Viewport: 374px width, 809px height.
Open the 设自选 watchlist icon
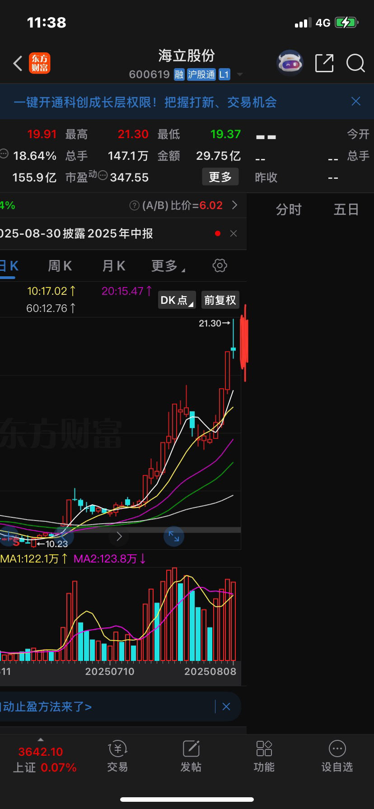(x=337, y=757)
